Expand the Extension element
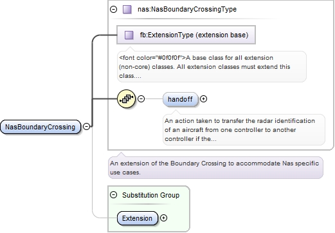Image resolution: width=335 pixels, height=233 pixels. (x=163, y=218)
